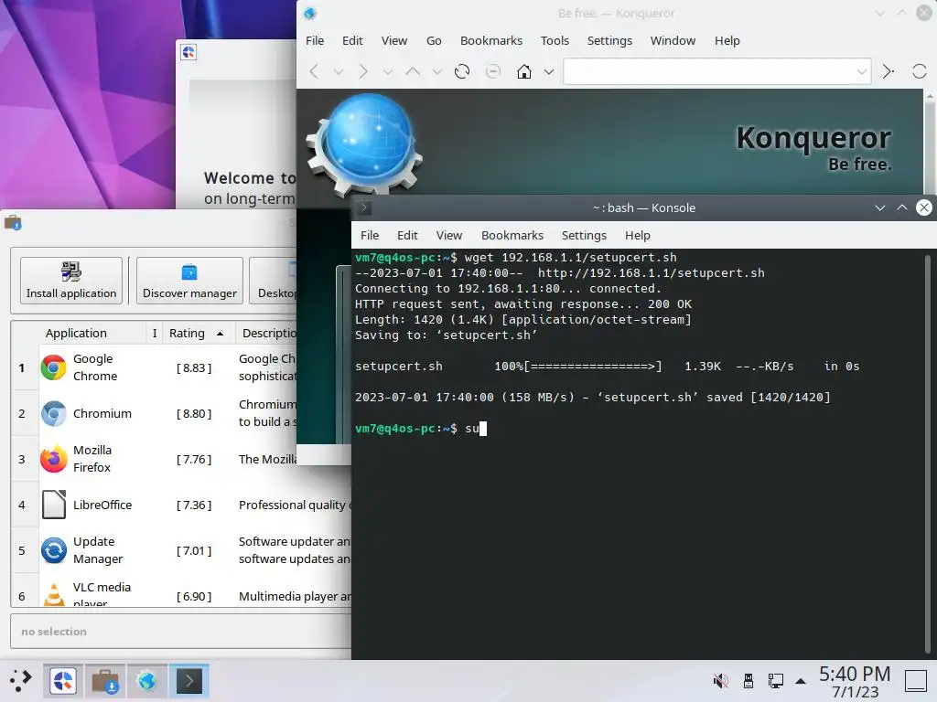
Task: Reload the Konqueror page
Action: click(x=462, y=71)
